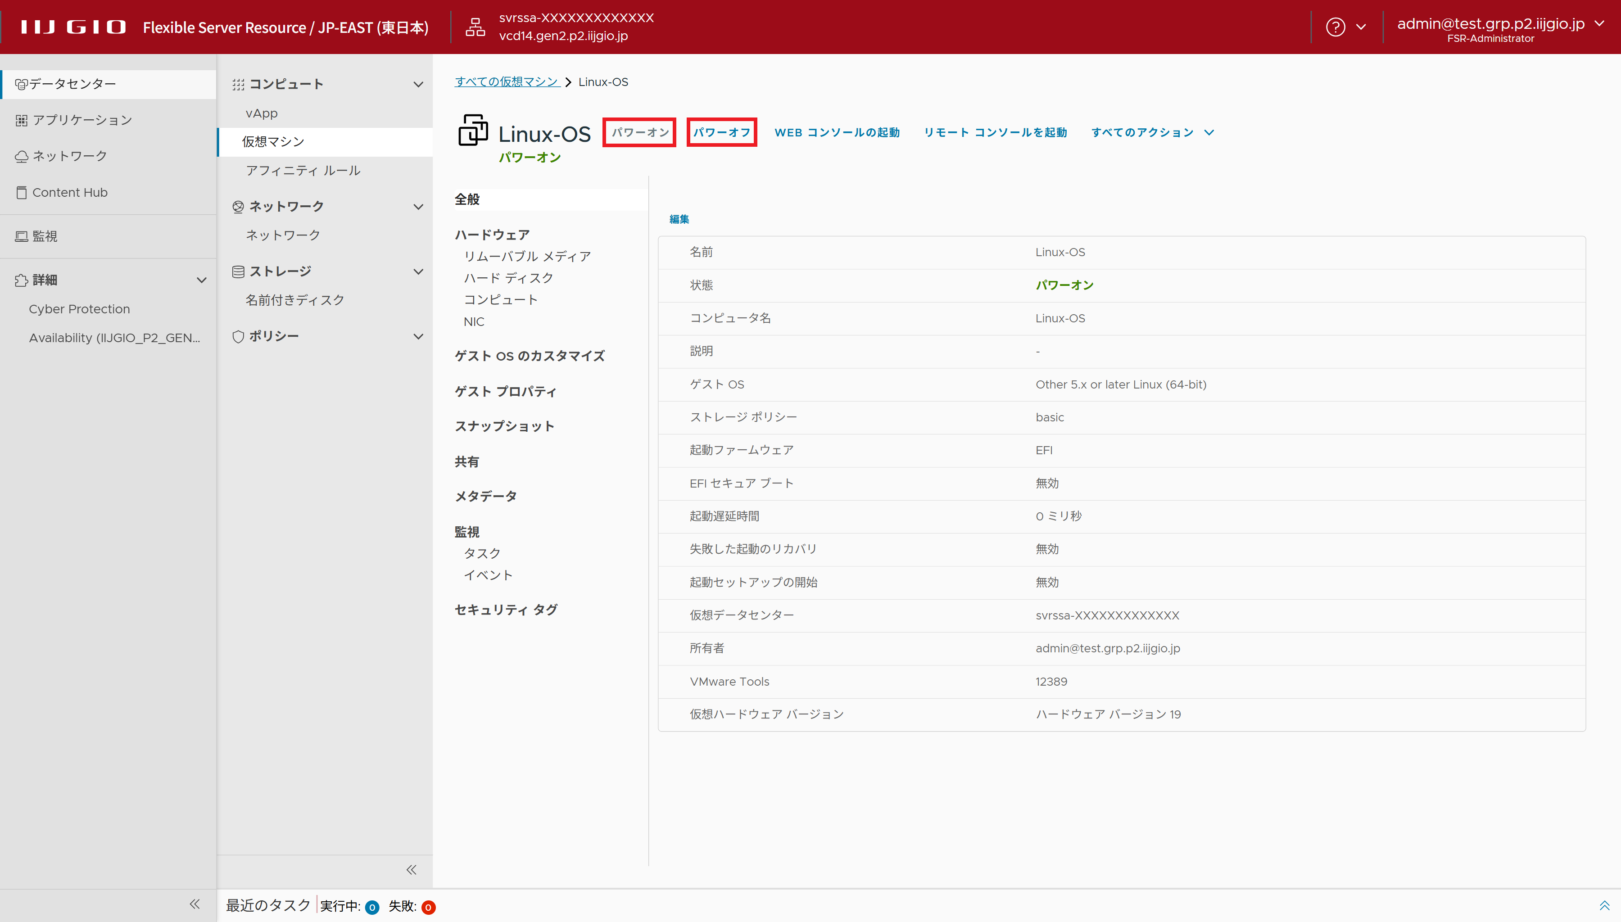This screenshot has width=1621, height=922.
Task: Select vApp in the compute tree
Action: click(x=262, y=113)
